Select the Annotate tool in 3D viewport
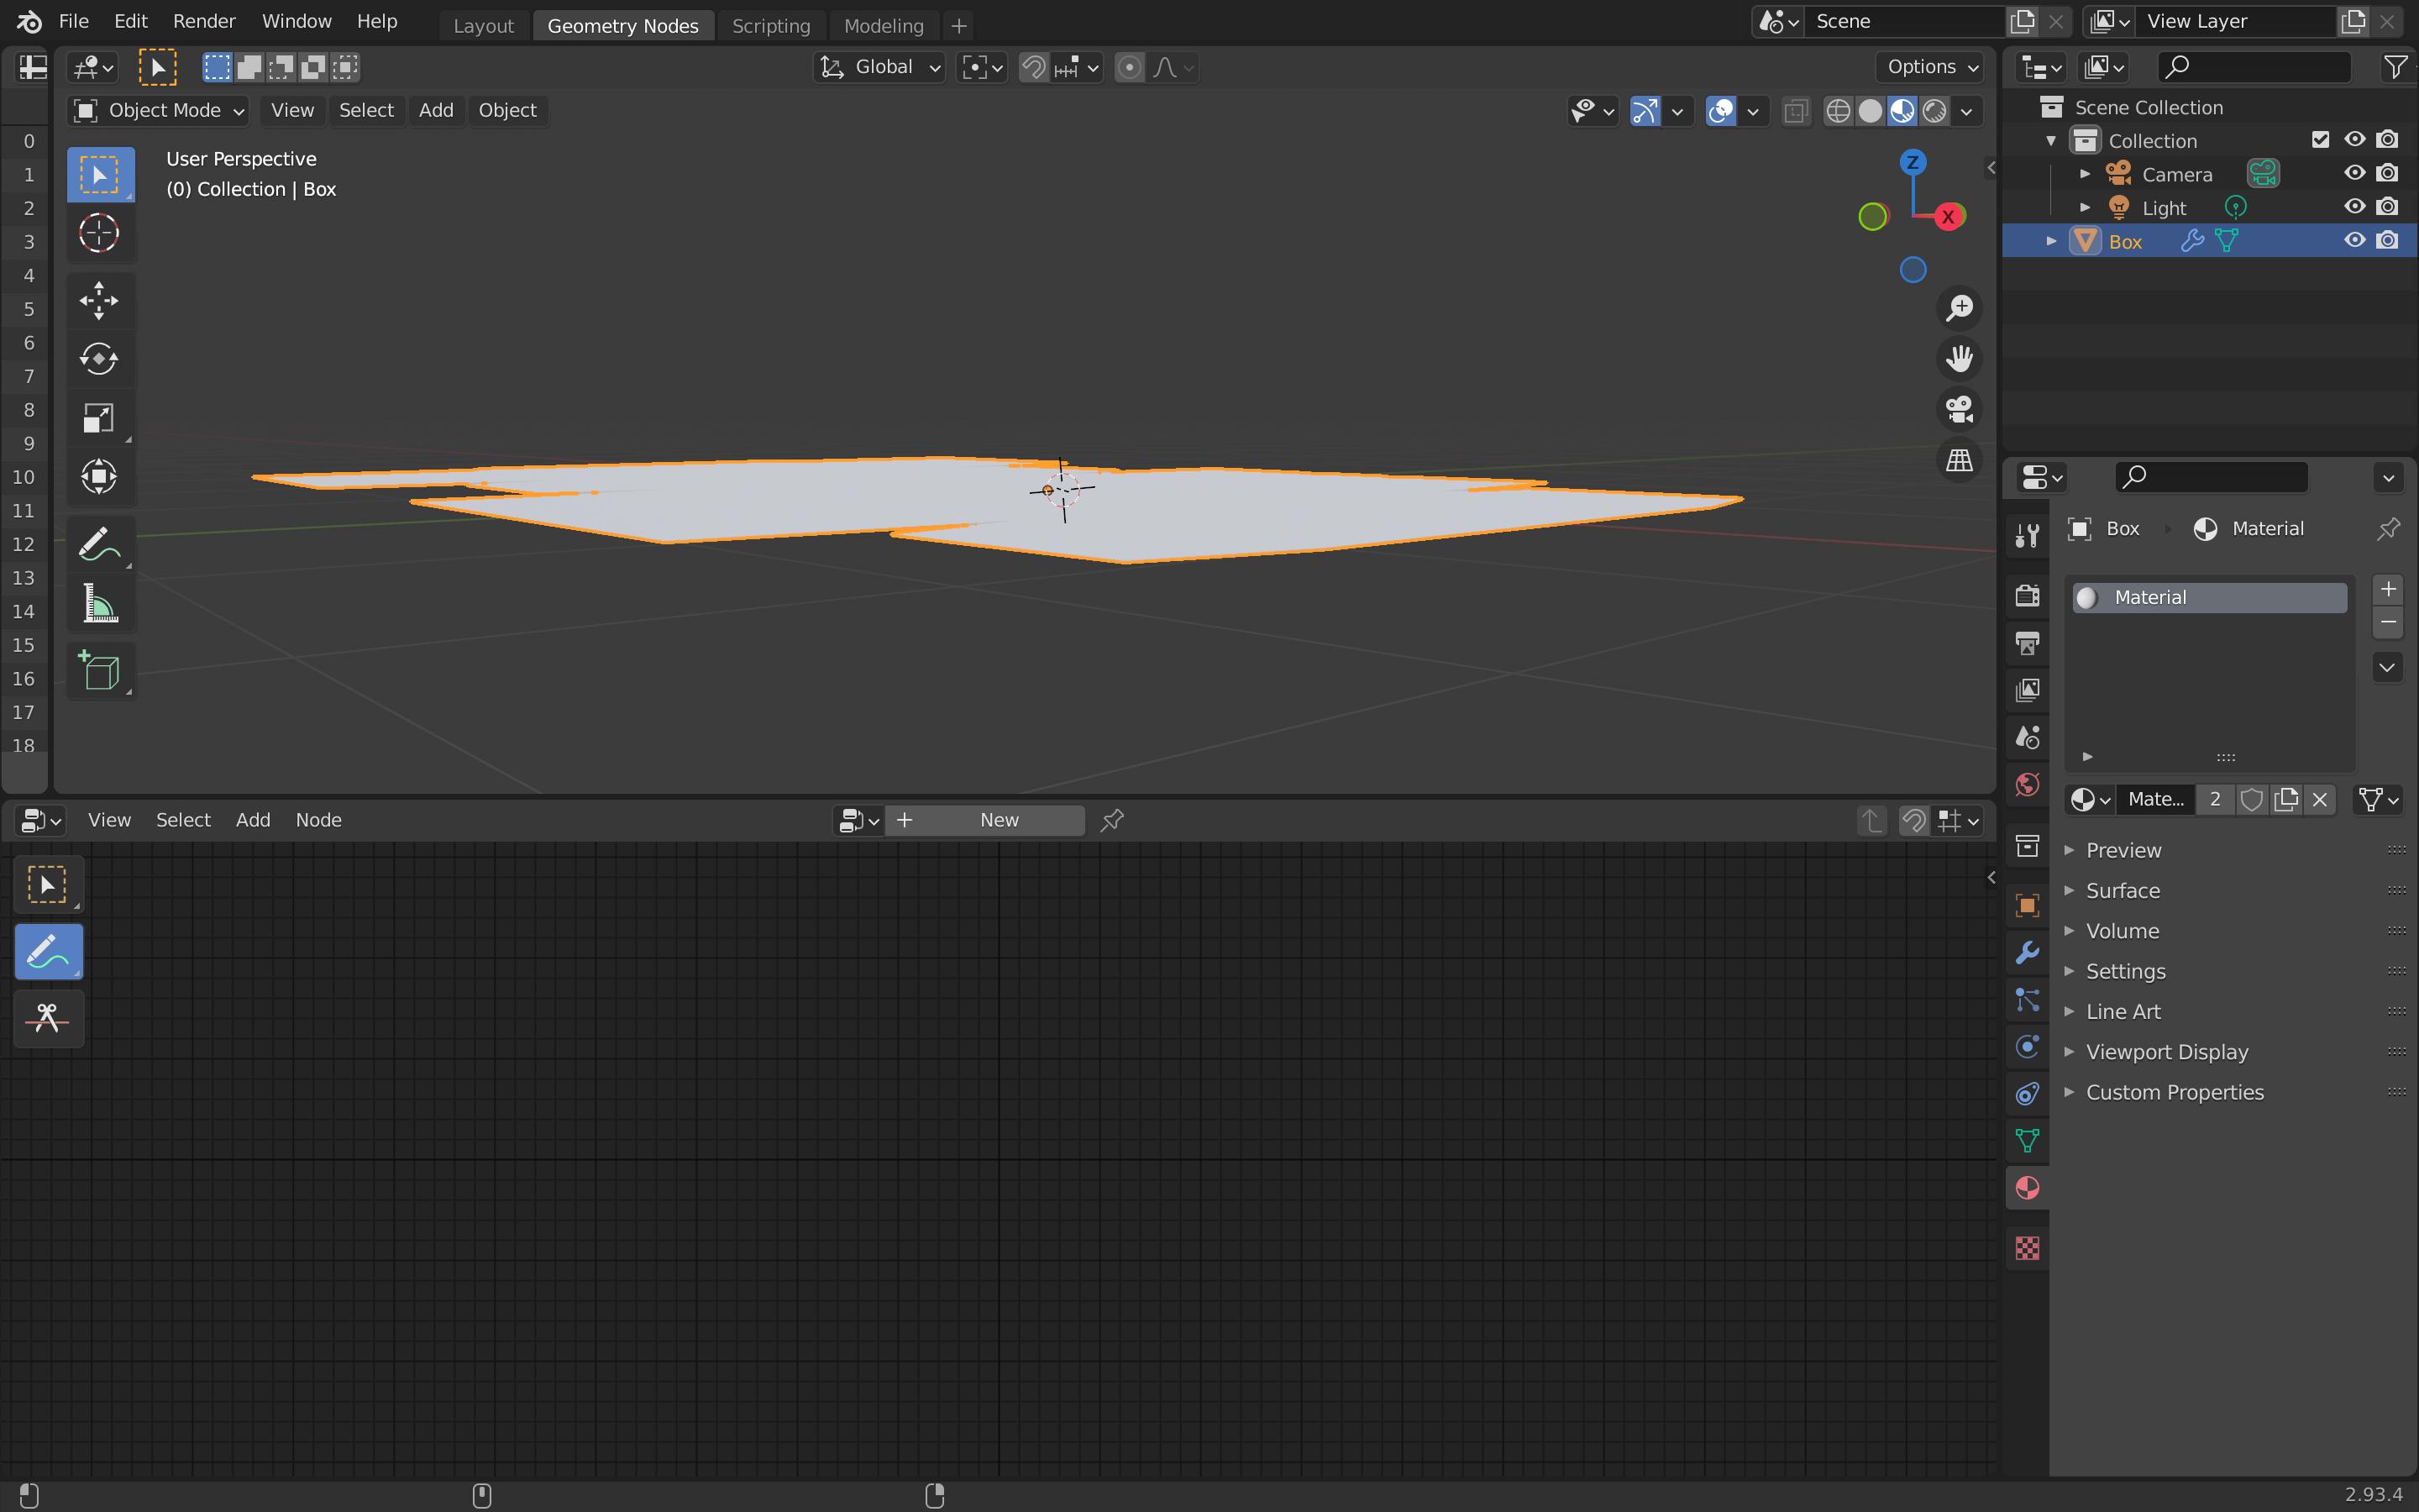 click(x=99, y=544)
